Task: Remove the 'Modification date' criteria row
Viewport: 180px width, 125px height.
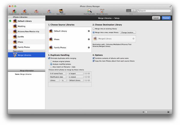Action: click(86, 77)
